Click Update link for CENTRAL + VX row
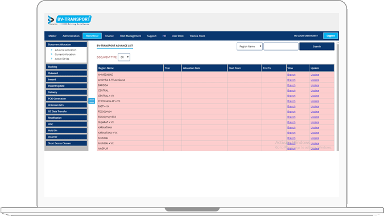 pos(315,95)
